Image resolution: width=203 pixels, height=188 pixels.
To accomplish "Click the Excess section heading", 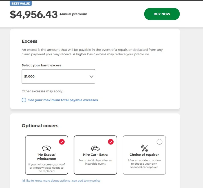I will click(x=30, y=41).
